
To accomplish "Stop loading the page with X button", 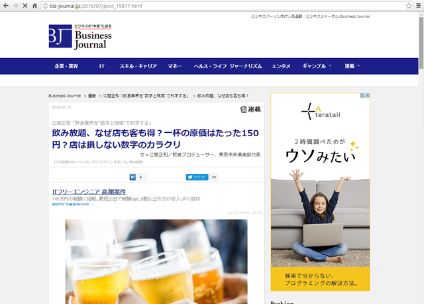I will tap(25, 5).
